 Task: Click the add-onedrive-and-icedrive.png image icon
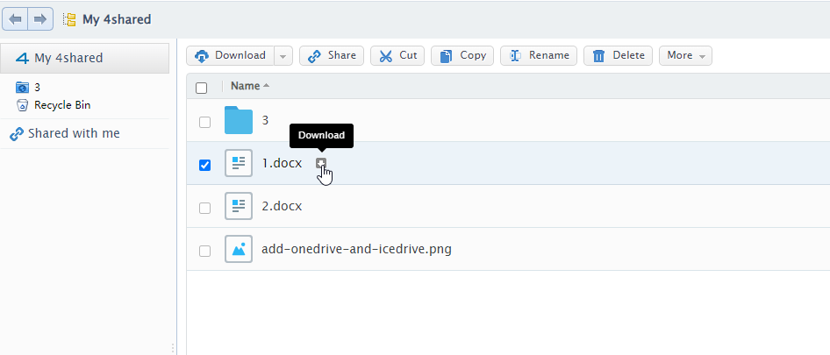click(238, 249)
